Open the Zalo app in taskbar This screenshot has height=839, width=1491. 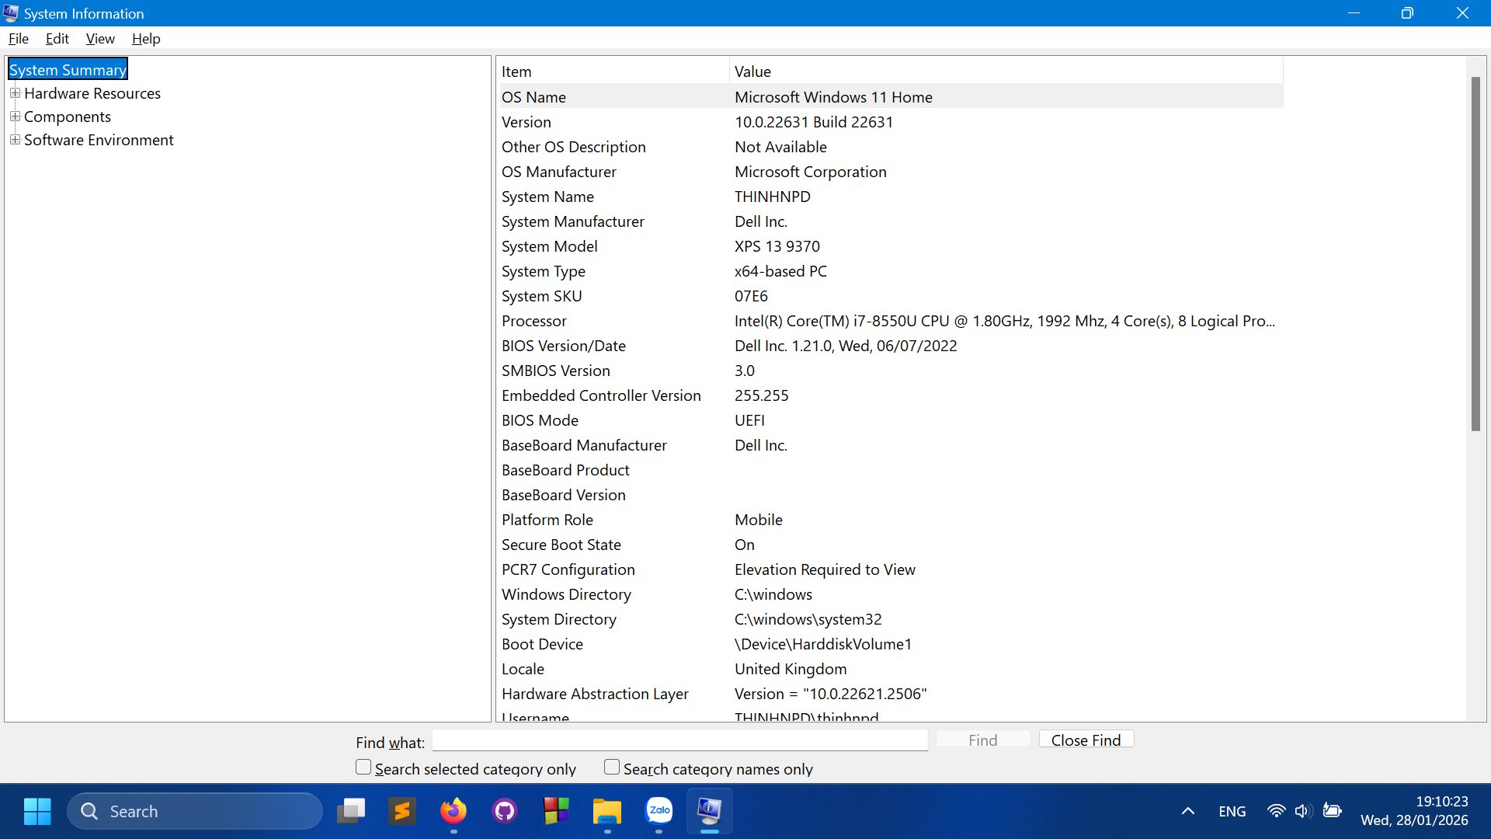coord(659,811)
